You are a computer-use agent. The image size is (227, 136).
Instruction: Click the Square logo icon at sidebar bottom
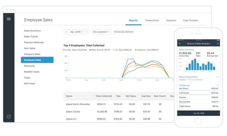pos(9,116)
